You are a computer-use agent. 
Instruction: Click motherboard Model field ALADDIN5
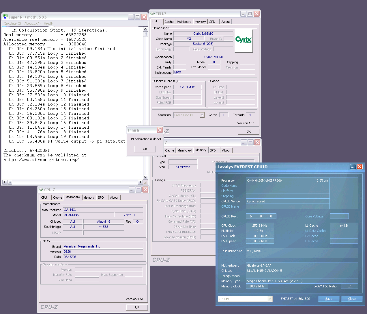point(89,215)
